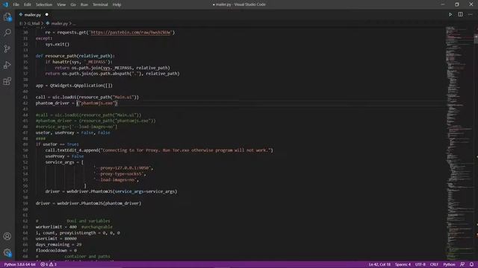Open the Source Control view

[x=7, y=48]
